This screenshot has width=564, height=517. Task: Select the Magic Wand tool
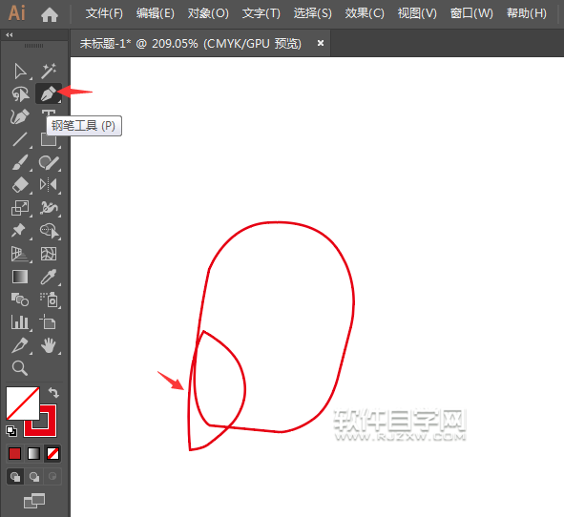point(49,71)
